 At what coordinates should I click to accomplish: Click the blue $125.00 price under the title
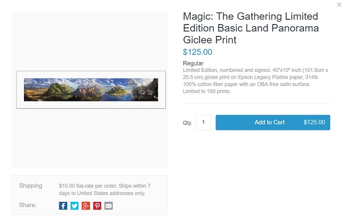(x=198, y=52)
